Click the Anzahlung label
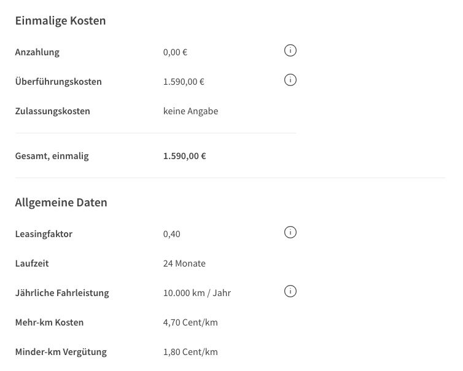The image size is (463, 371). click(37, 52)
